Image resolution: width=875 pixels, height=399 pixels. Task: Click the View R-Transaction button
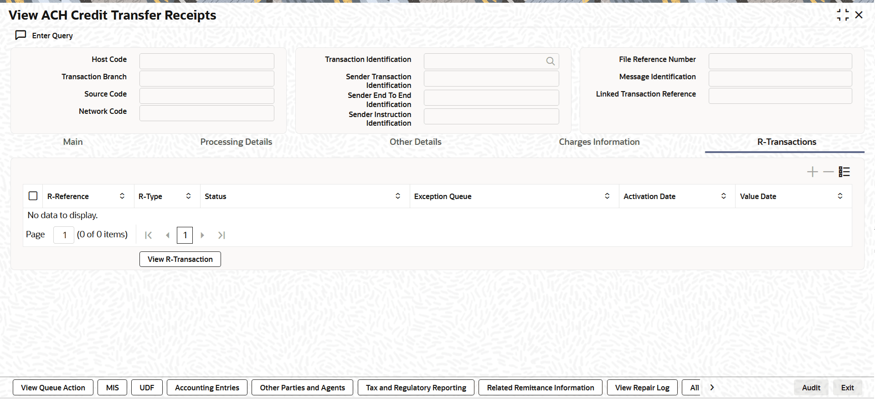(x=180, y=259)
